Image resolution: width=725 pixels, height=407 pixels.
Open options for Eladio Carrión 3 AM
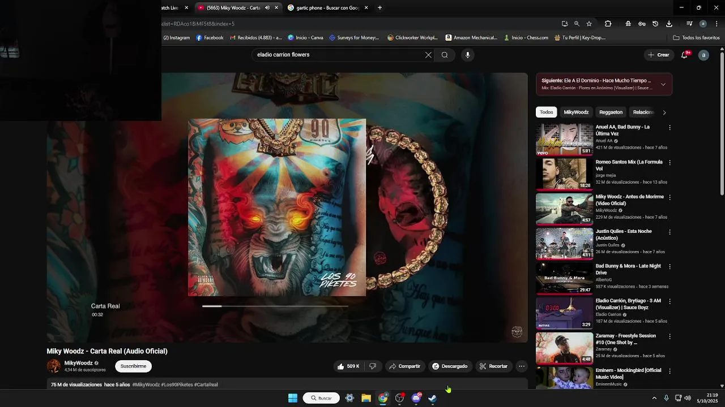669,301
